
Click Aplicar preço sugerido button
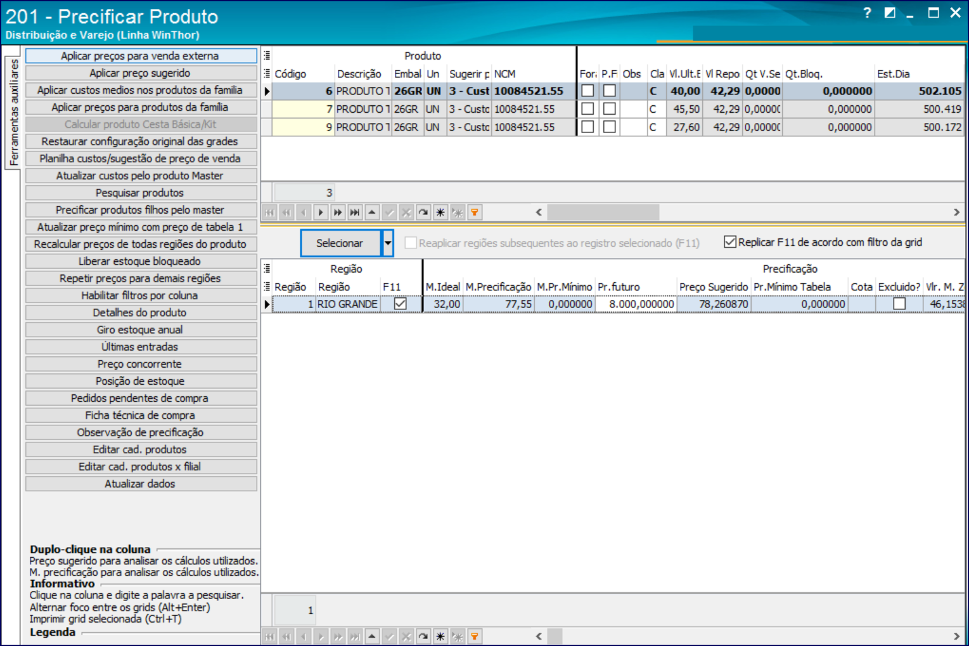point(141,73)
